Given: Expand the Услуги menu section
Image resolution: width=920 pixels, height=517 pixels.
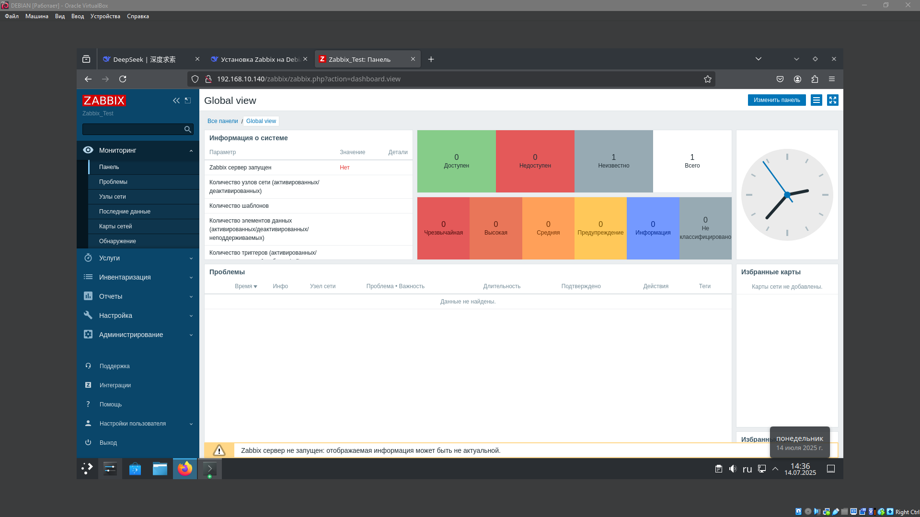Looking at the screenshot, I should pyautogui.click(x=109, y=258).
